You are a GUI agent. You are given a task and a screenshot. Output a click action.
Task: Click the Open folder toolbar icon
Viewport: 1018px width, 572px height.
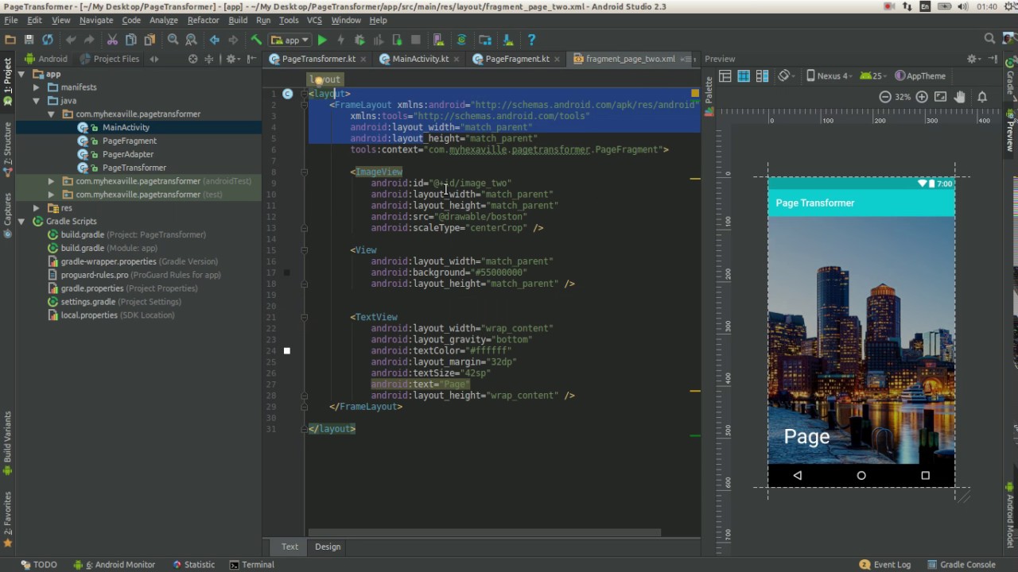(10, 40)
